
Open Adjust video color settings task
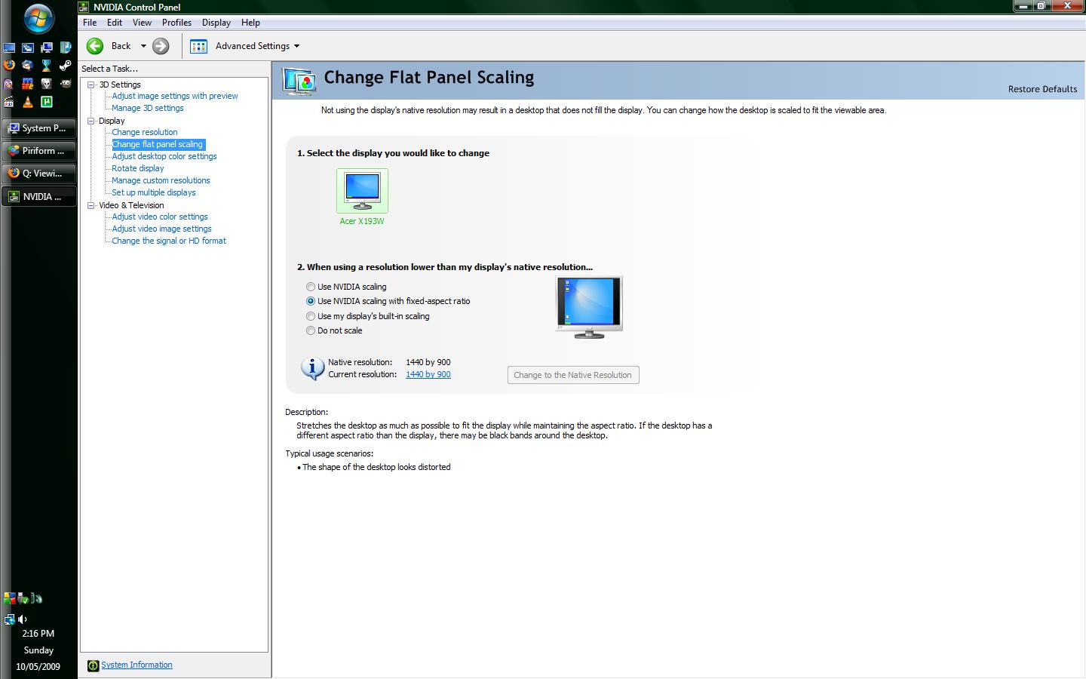pyautogui.click(x=160, y=217)
